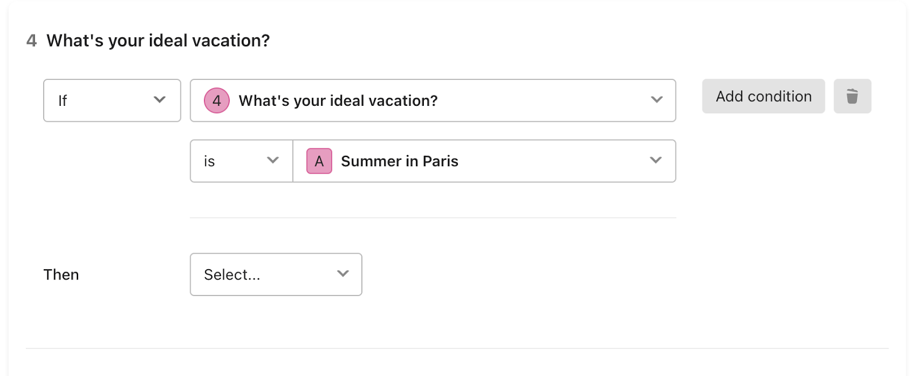Click the chevron in the Select... box
This screenshot has width=919, height=376.
tap(343, 274)
